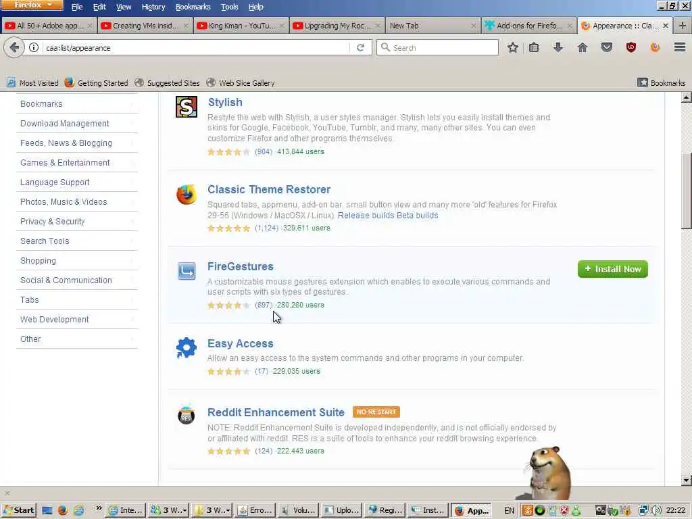Screen dimensions: 692x519
Task: Open the View menu
Action: pos(124,7)
